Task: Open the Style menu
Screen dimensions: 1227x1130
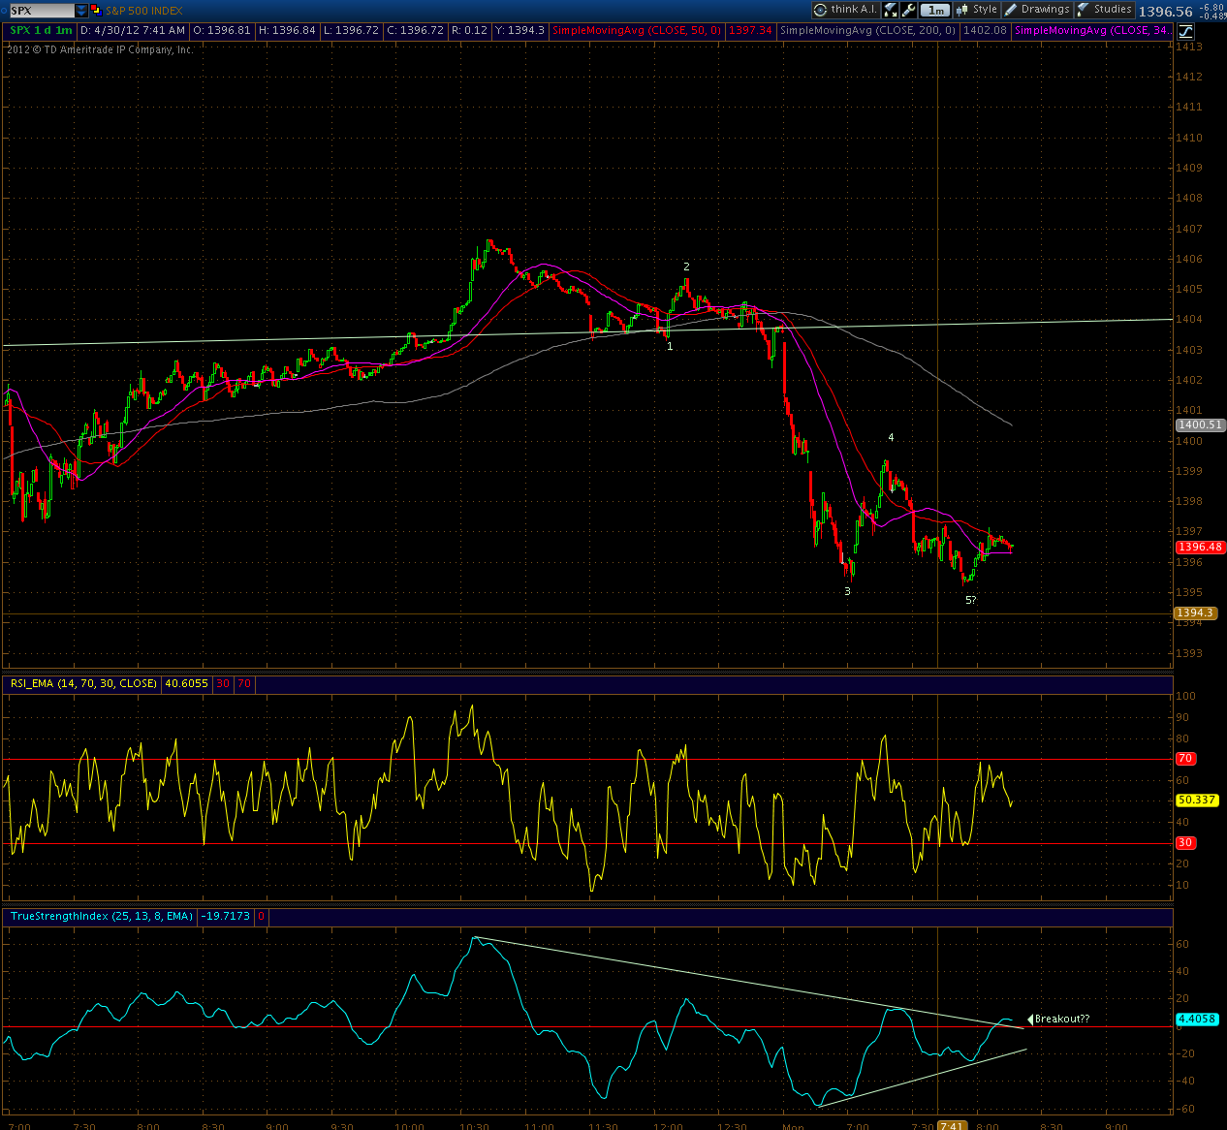Action: (976, 10)
